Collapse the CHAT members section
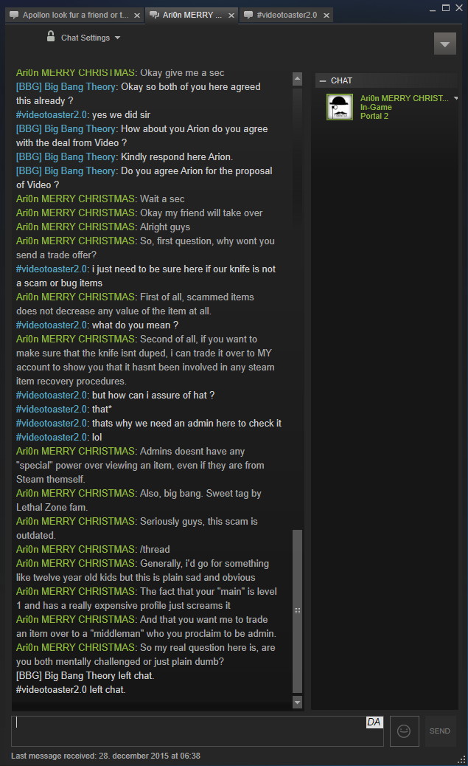The image size is (468, 766). click(323, 80)
